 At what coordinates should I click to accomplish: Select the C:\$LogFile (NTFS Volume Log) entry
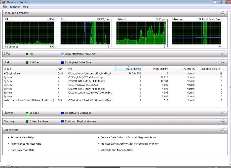(x=86, y=77)
